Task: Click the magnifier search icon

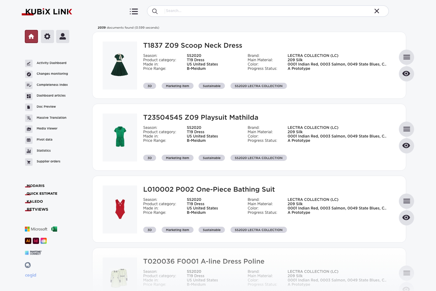Action: [x=155, y=11]
